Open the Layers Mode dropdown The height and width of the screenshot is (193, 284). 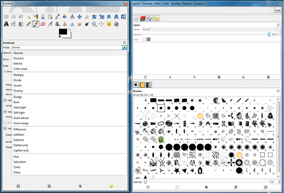point(278,29)
